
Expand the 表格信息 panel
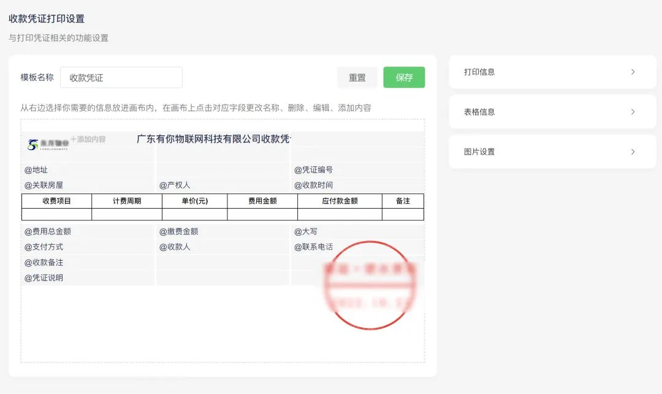coord(552,112)
